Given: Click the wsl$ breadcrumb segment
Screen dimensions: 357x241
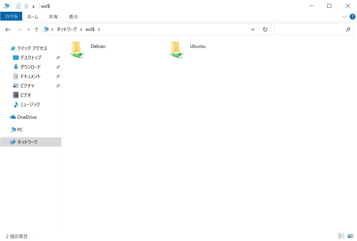Looking at the screenshot, I should coord(90,29).
